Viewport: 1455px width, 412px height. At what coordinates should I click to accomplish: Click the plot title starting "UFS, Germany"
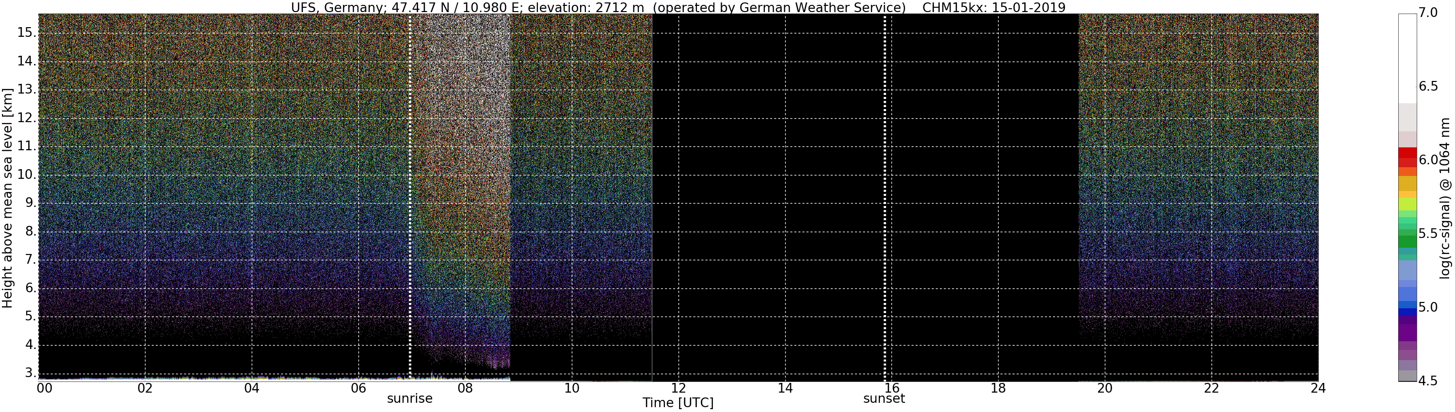(678, 7)
